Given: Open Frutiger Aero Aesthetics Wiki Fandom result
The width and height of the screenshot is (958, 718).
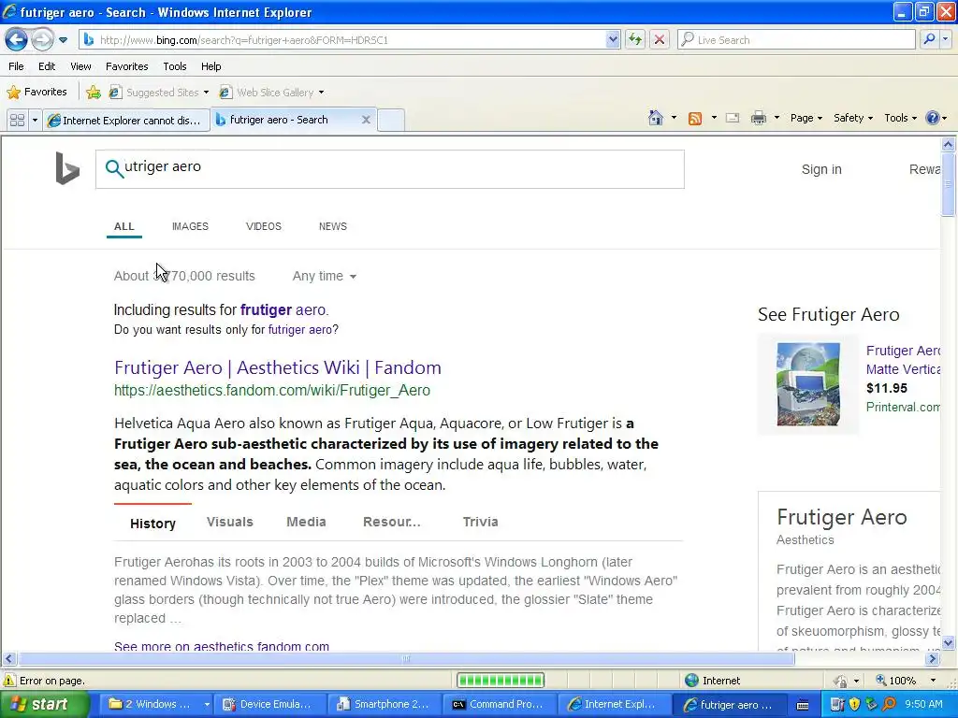Looking at the screenshot, I should [x=277, y=367].
